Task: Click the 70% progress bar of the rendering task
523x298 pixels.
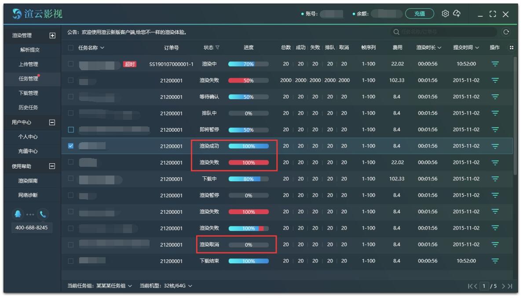Action: click(248, 63)
